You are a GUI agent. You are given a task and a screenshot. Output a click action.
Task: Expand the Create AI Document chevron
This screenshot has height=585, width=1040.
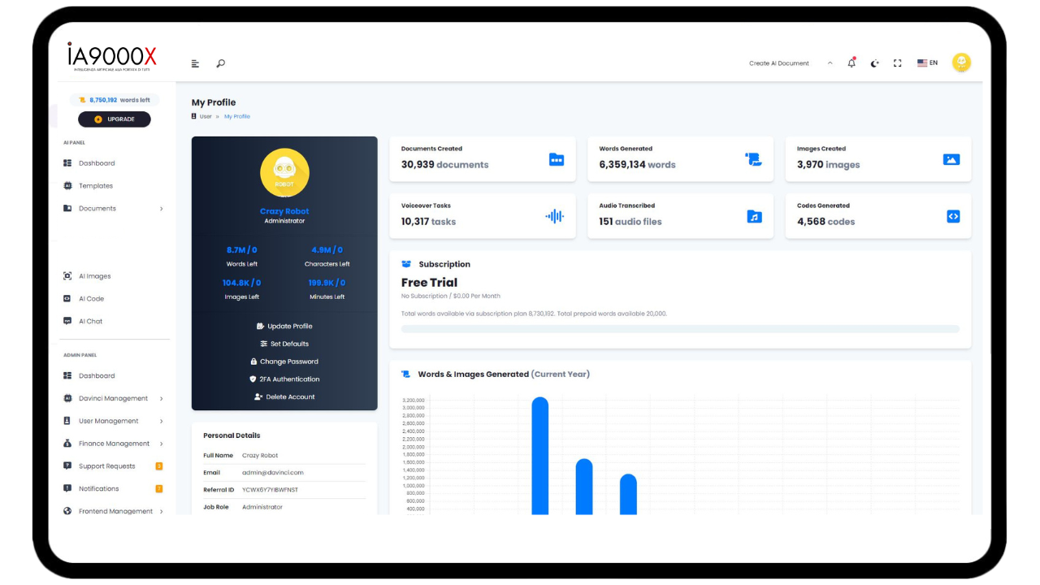click(830, 63)
